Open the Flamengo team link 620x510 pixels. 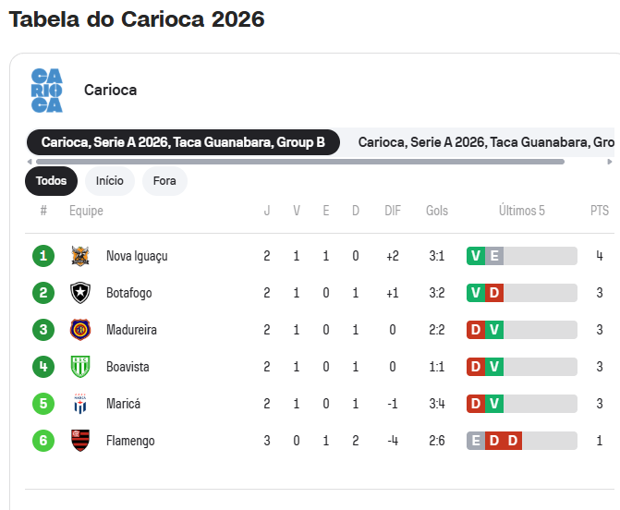pyautogui.click(x=128, y=441)
